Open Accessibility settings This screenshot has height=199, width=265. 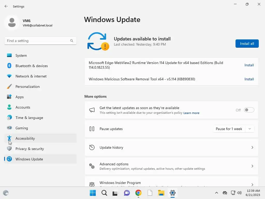[40, 138]
